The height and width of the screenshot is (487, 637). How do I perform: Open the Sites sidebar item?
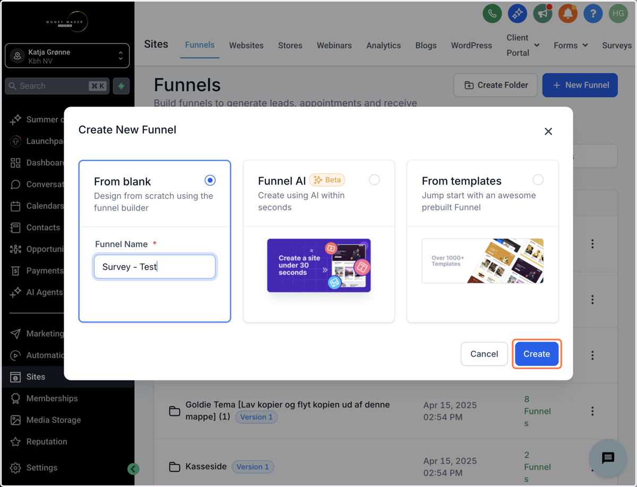pyautogui.click(x=67, y=377)
